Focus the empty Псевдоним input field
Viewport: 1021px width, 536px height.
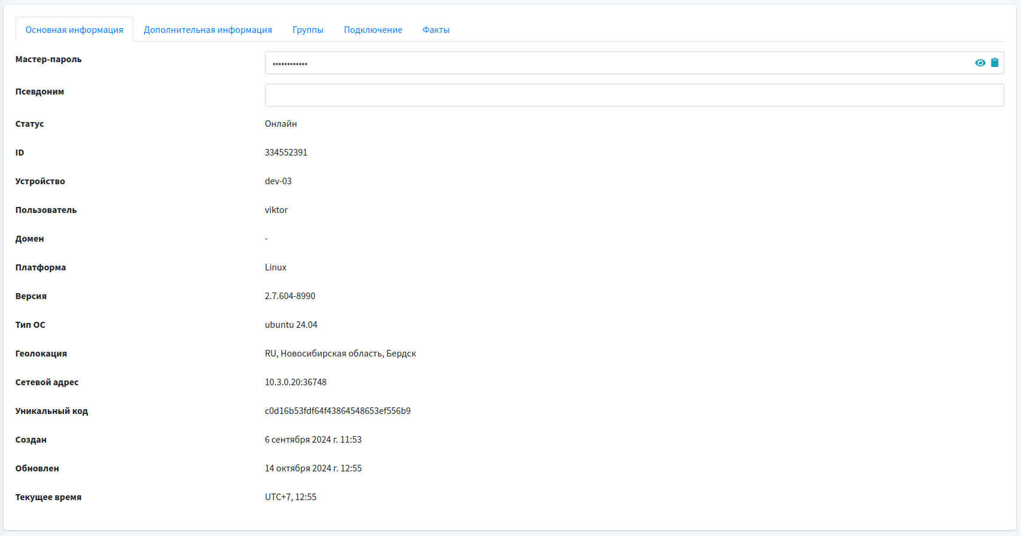tap(634, 95)
